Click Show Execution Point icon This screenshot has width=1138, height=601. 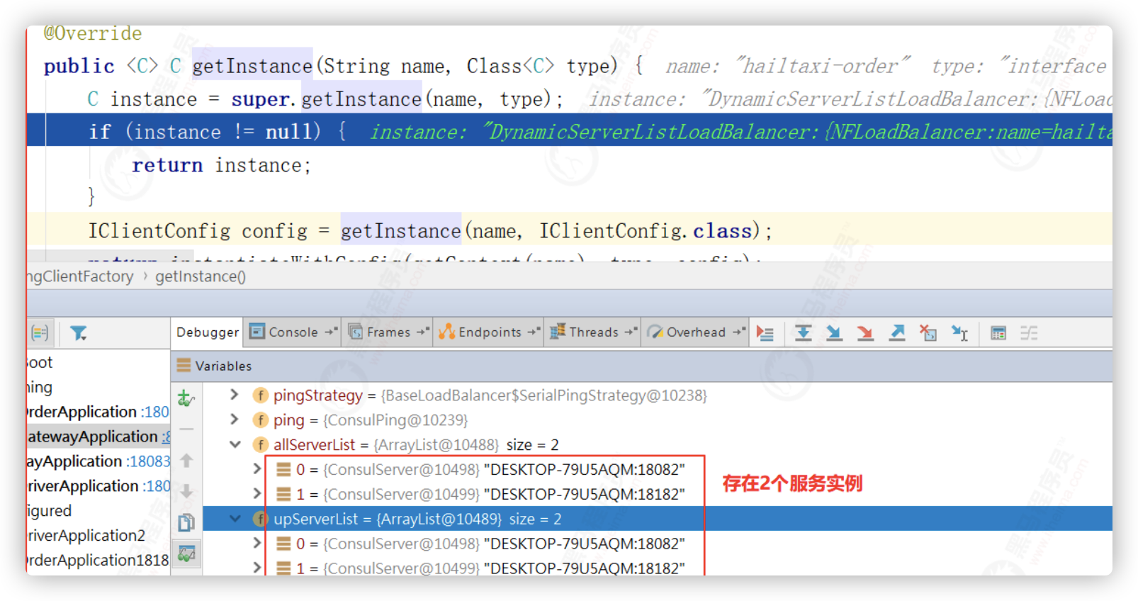[765, 332]
